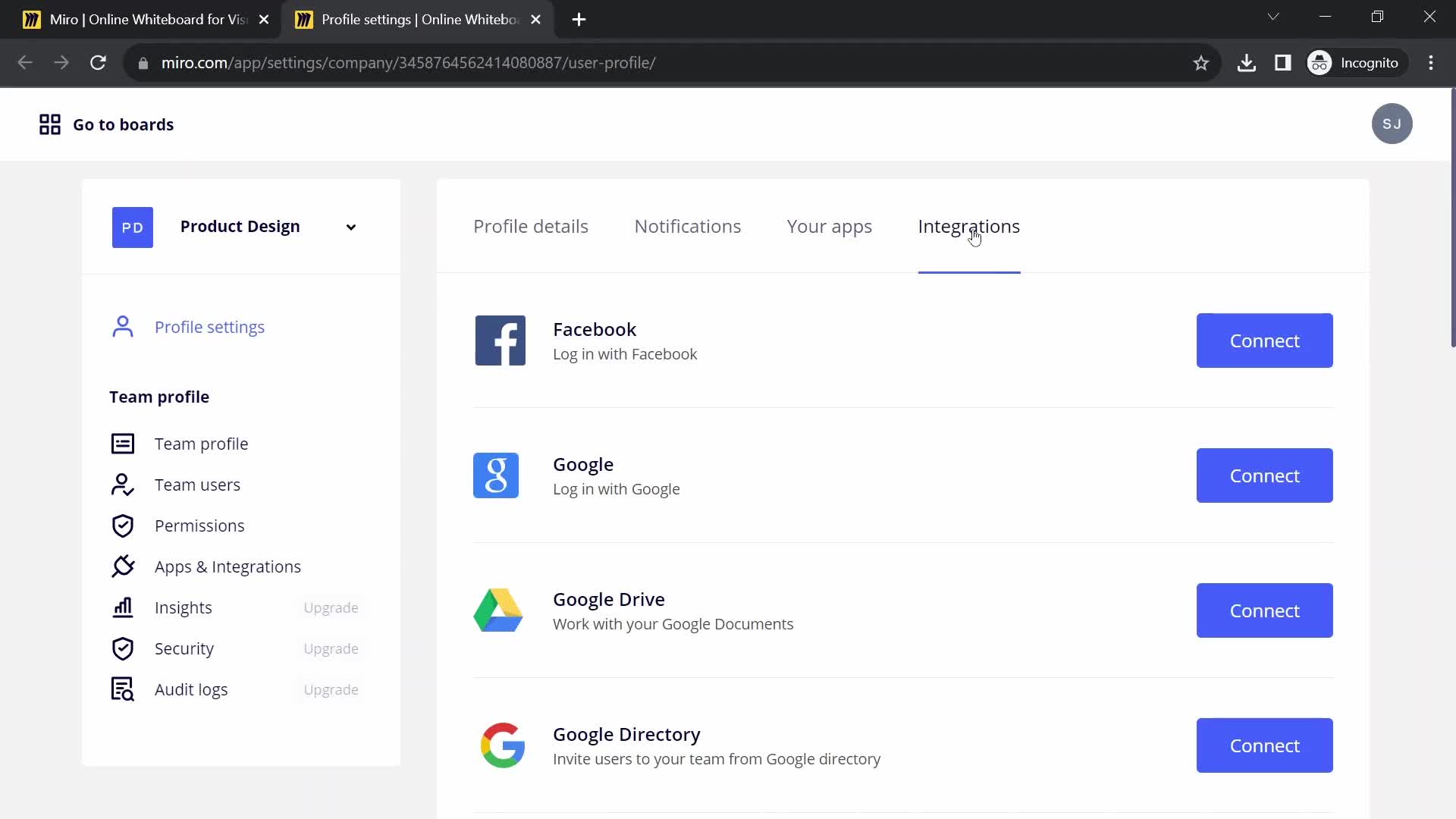Click the Upgrade label next to Insights
The height and width of the screenshot is (819, 1456).
(331, 607)
